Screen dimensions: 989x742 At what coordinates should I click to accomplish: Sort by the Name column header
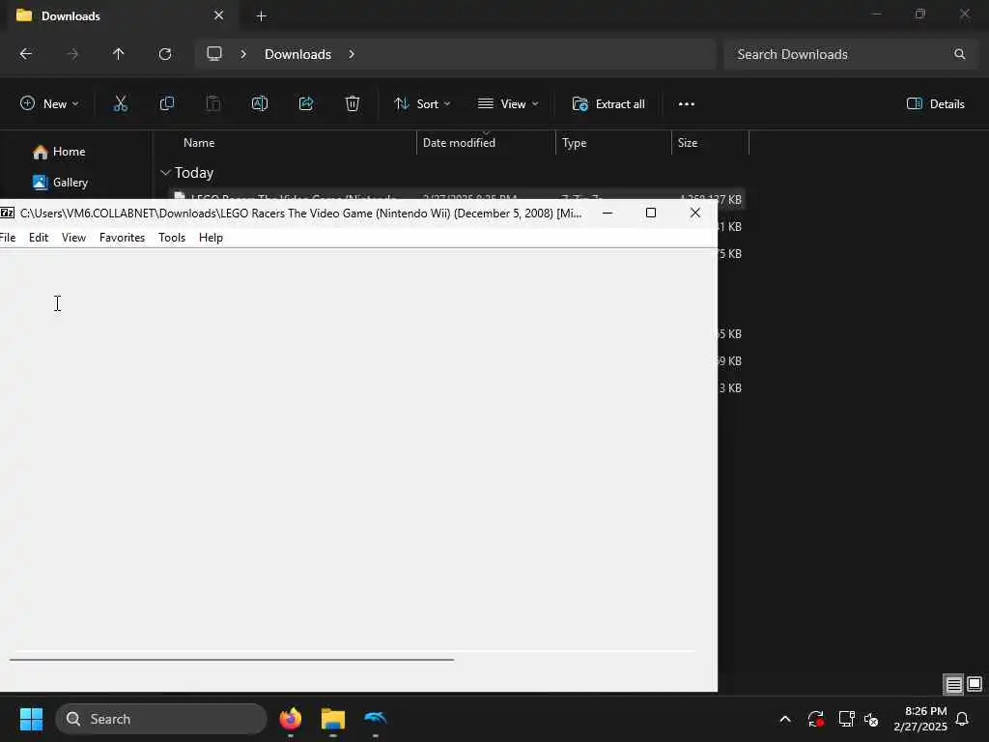click(199, 143)
